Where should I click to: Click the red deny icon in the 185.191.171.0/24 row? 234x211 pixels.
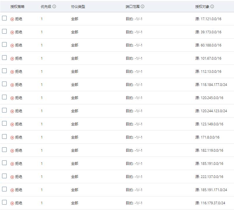12,190
